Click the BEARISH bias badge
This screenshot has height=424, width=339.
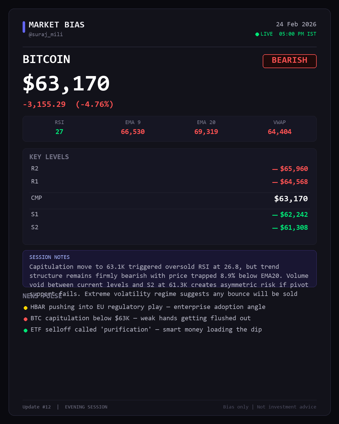coord(290,61)
